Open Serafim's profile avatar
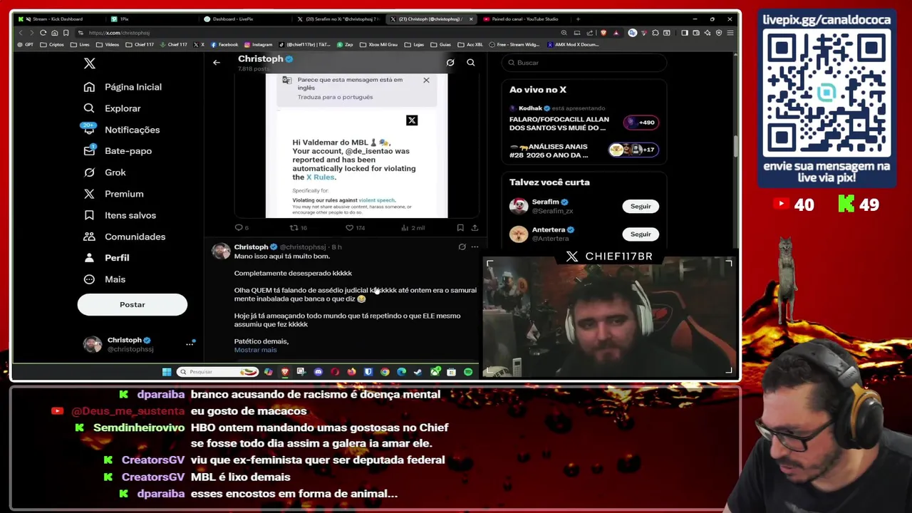This screenshot has width=912, height=513. (519, 206)
